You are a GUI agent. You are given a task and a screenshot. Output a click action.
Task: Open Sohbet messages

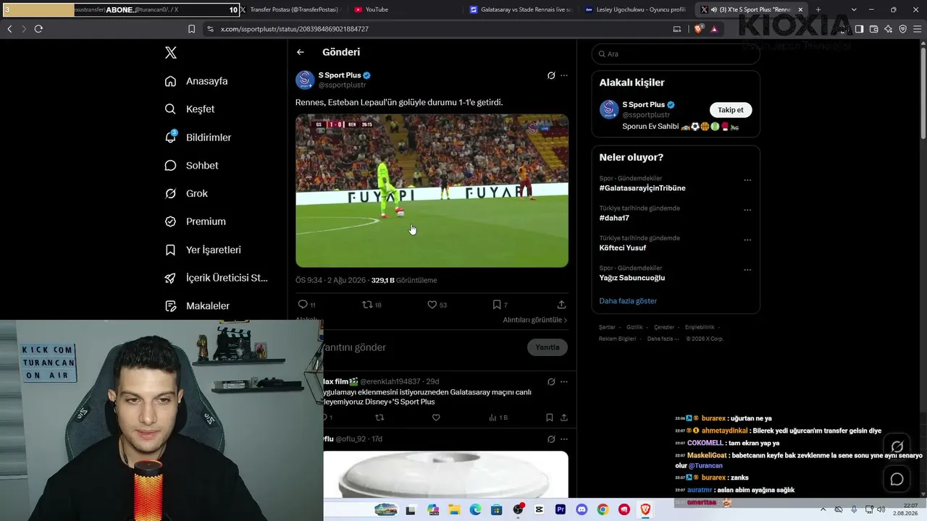(191, 166)
